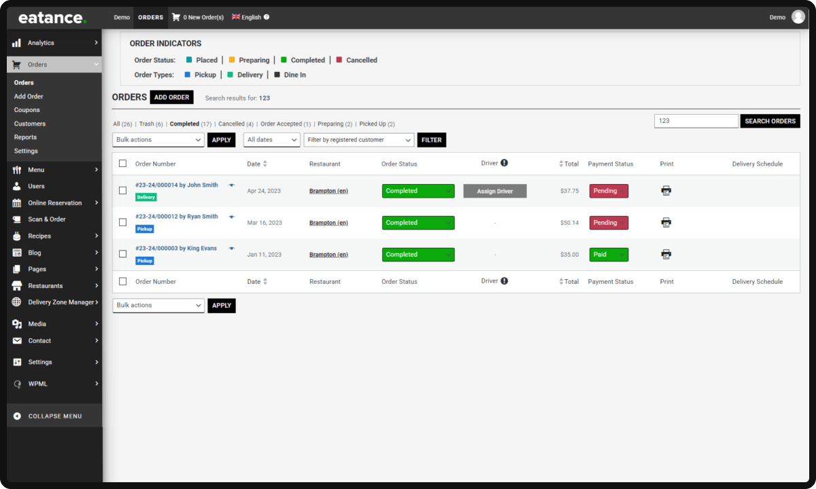
Task: Open Brampton (en) link for John Smith's order
Action: pos(328,191)
